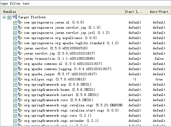The width and height of the screenshot is (171, 127).
Task: Select row 'com.springsource.javax.el (1.0.0)'
Action: (x=54, y=23)
